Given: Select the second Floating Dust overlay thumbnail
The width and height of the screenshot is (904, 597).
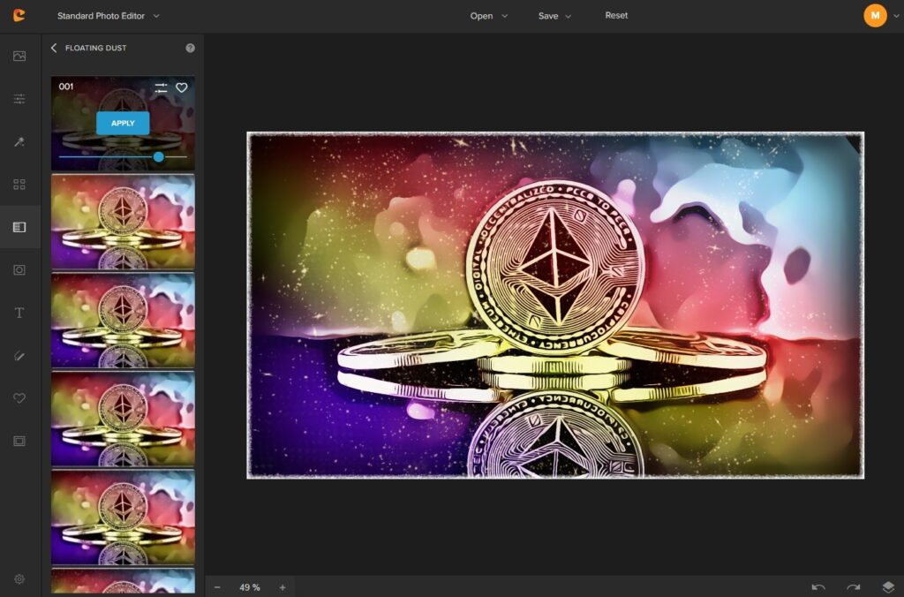Looking at the screenshot, I should tap(123, 222).
